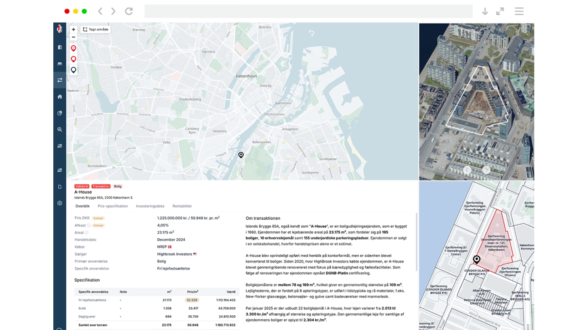
Task: Open the browser hamburger menu
Action: tap(519, 11)
